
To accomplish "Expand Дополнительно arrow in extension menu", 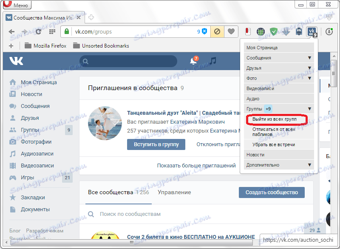I will 309,165.
